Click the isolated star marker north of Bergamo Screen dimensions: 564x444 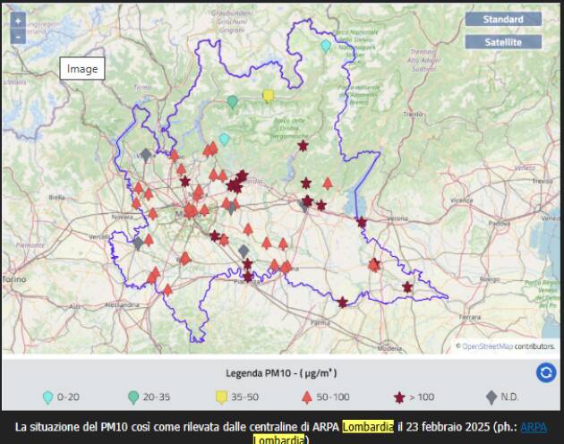tap(303, 145)
